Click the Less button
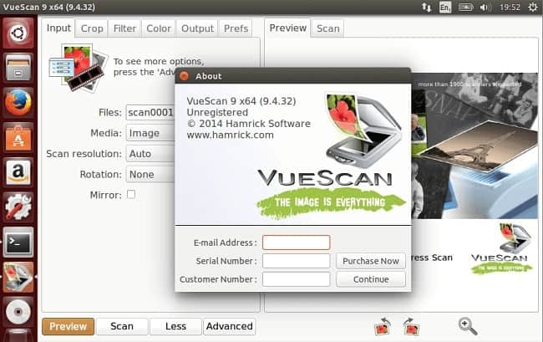 click(x=175, y=326)
